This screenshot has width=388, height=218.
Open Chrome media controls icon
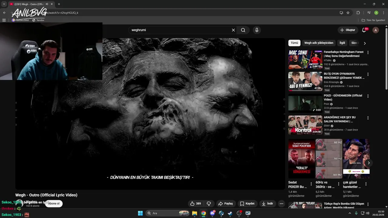pos(369,13)
